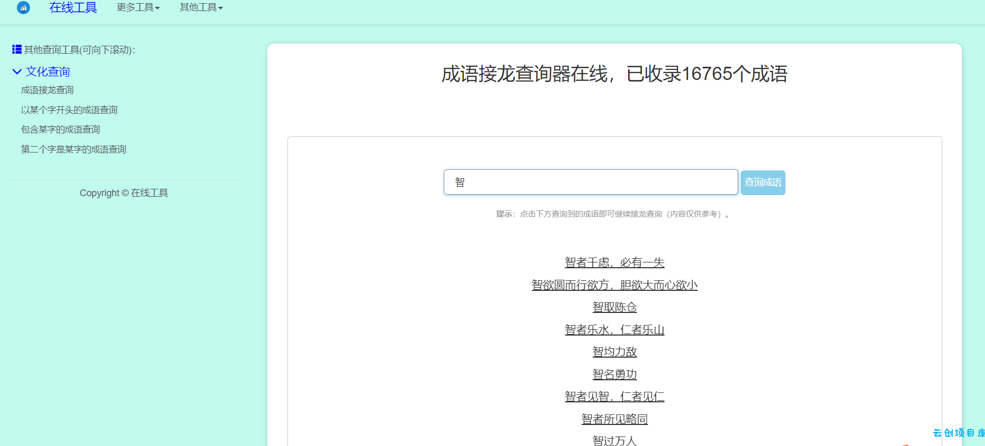Open 以某个字开头的成语查询 link
The width and height of the screenshot is (985, 446).
click(69, 110)
